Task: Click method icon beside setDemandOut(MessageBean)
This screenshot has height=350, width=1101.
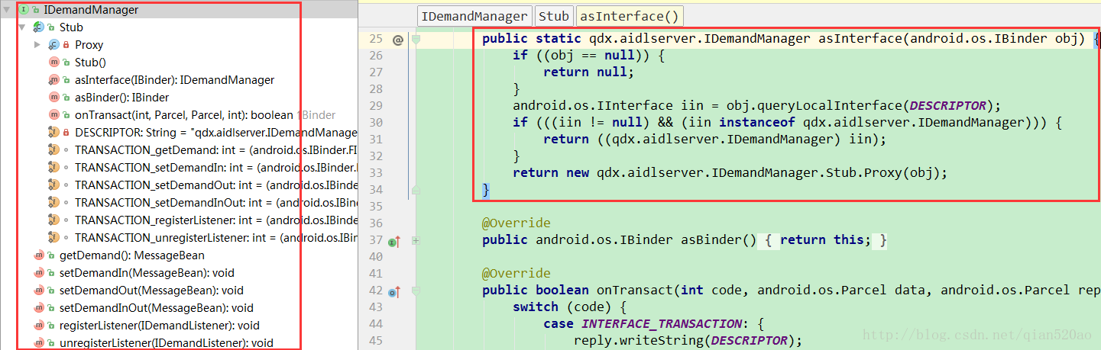Action: point(39,291)
